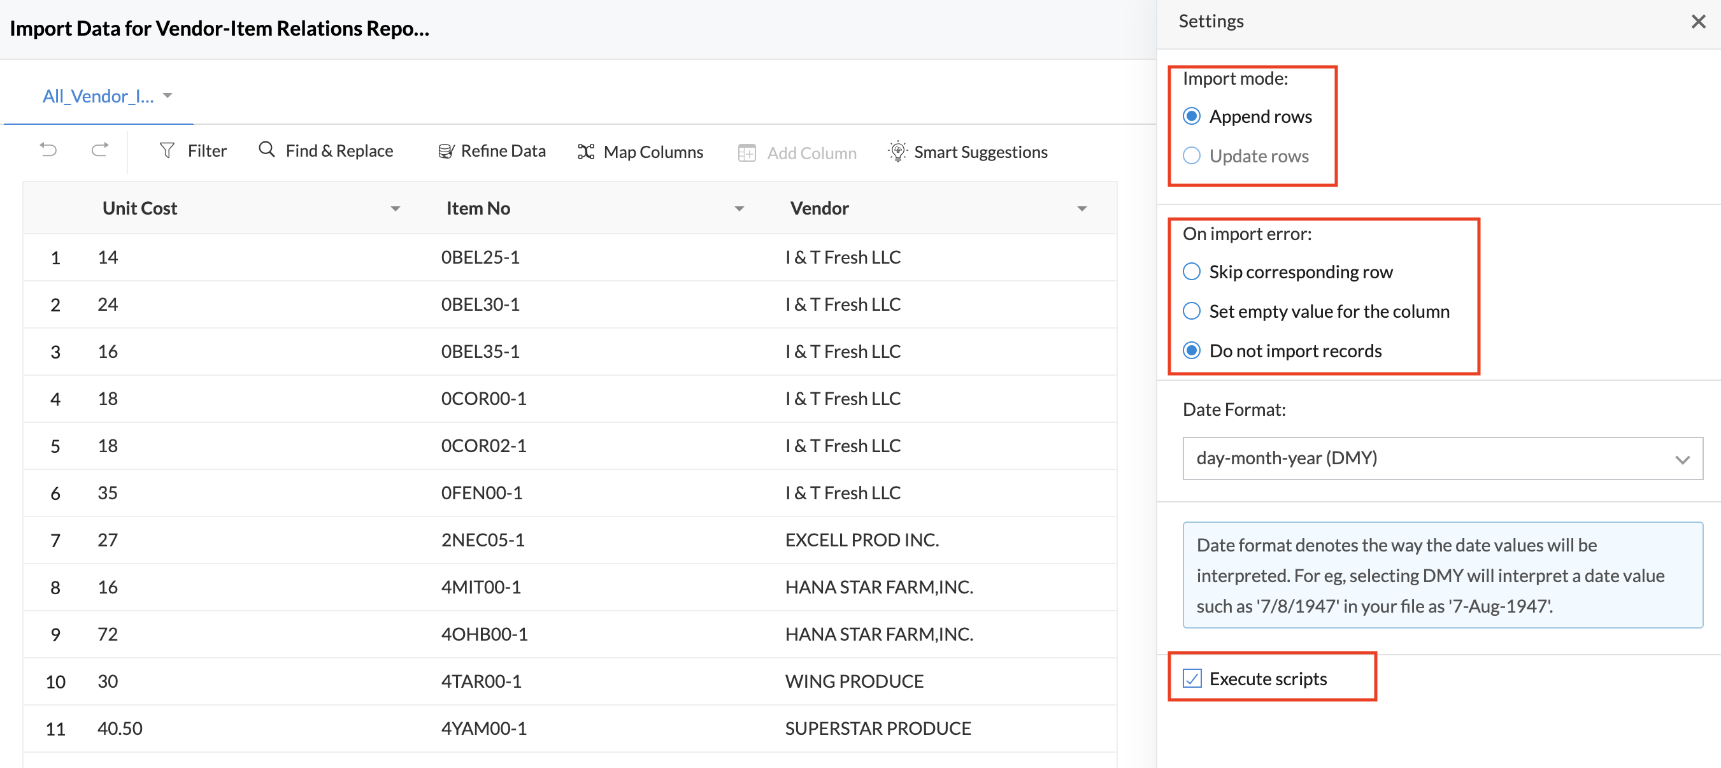Click the Smart Suggestions lightbulb icon
The image size is (1721, 768).
897,152
